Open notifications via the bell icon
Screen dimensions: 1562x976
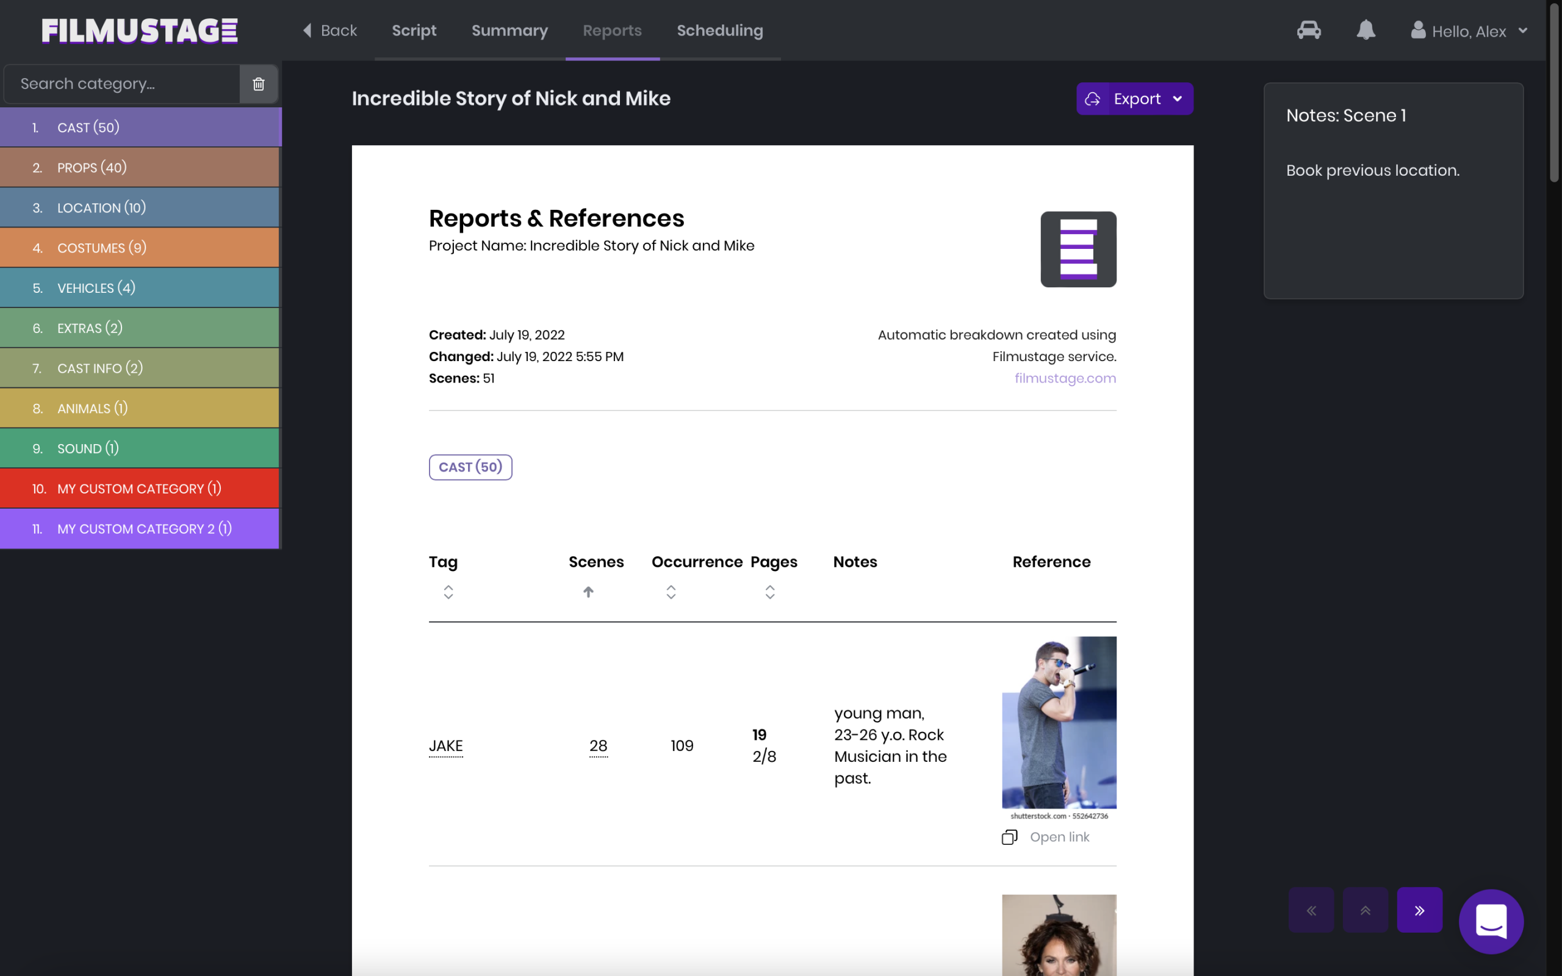pos(1366,30)
